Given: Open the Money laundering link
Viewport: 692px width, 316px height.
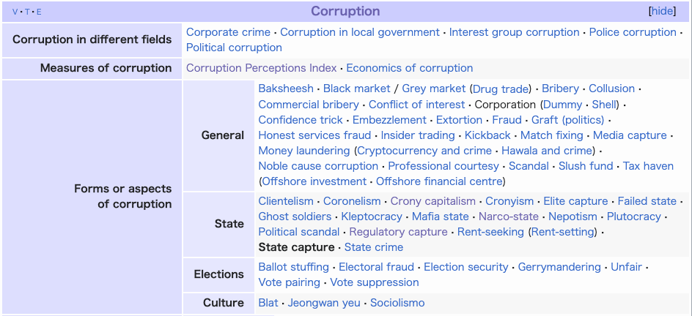Looking at the screenshot, I should coord(304,151).
